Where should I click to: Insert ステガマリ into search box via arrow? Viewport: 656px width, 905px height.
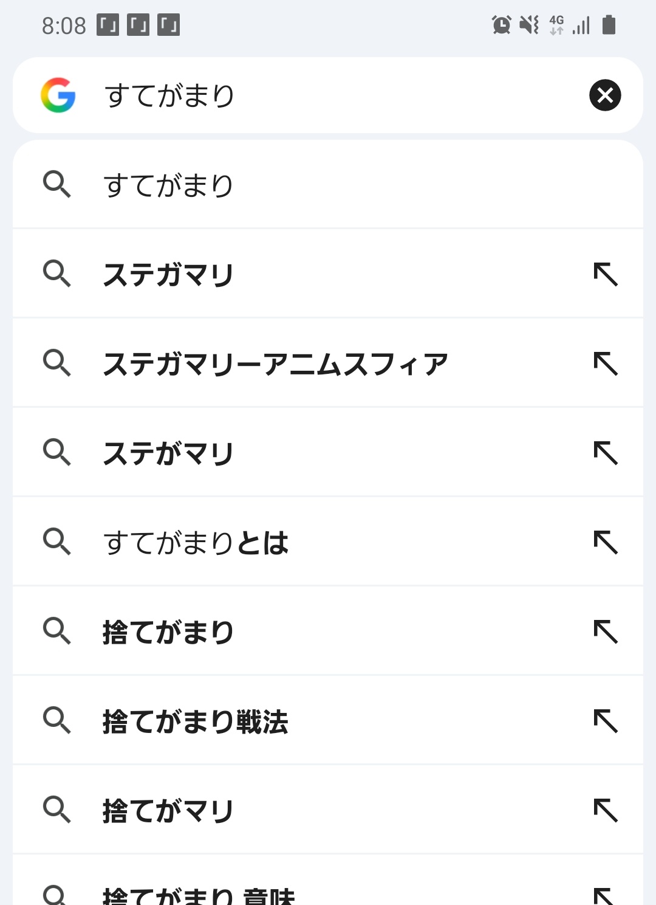tap(606, 274)
